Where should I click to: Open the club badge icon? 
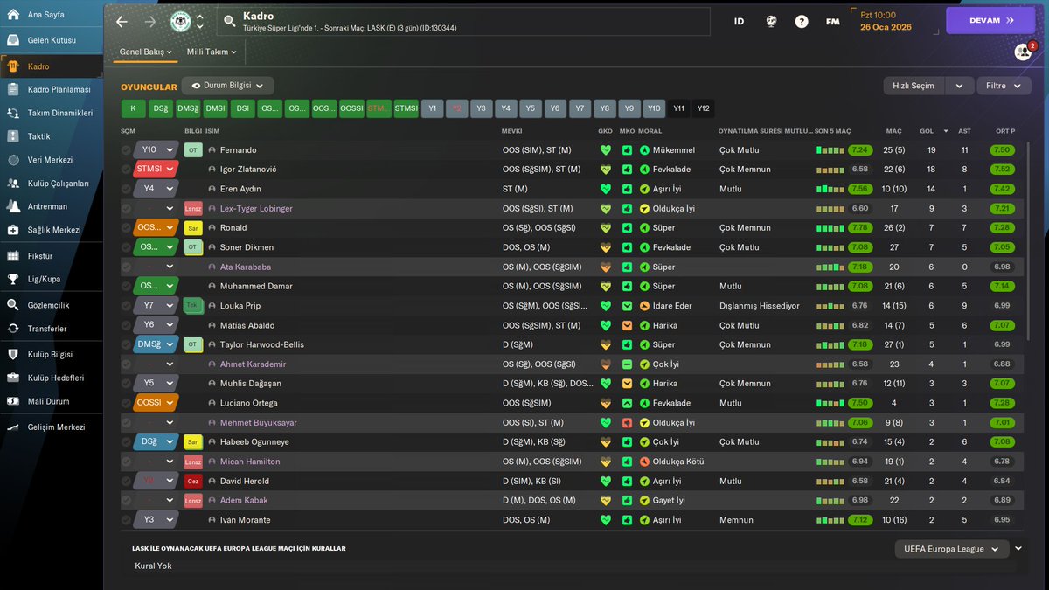[x=181, y=21]
